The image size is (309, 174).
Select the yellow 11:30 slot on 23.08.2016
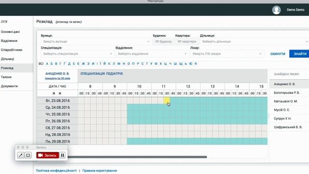[x=167, y=101]
